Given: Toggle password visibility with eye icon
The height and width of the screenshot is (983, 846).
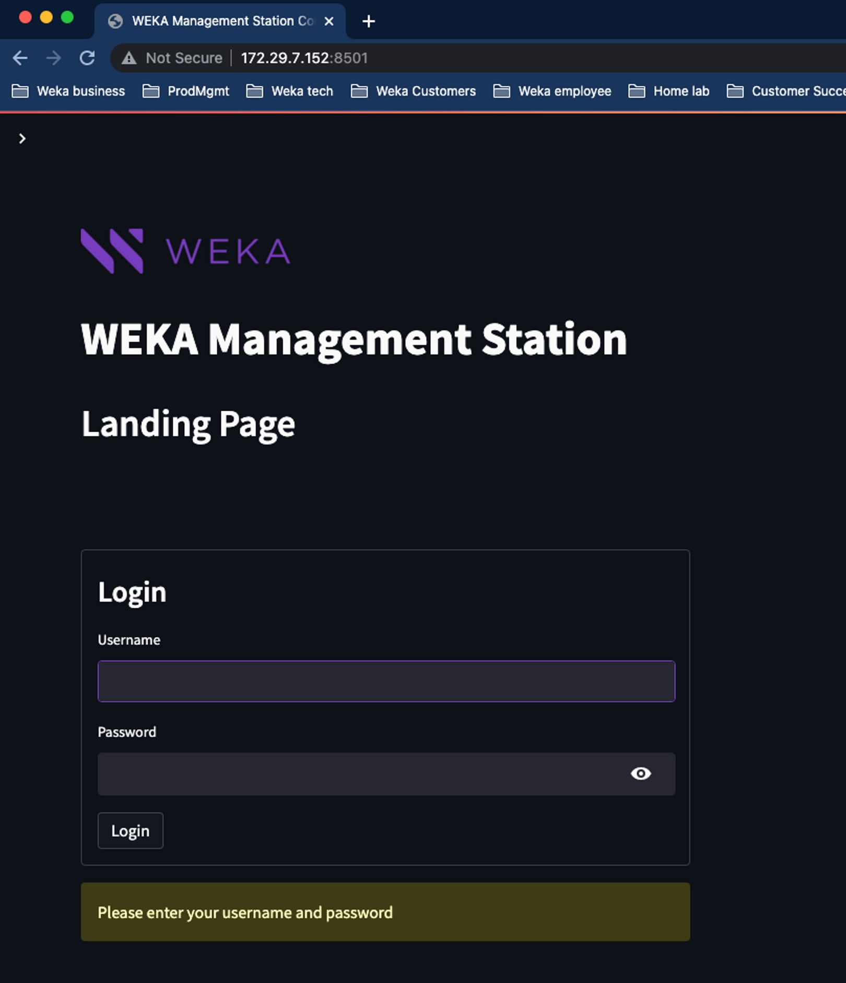Looking at the screenshot, I should coord(640,773).
